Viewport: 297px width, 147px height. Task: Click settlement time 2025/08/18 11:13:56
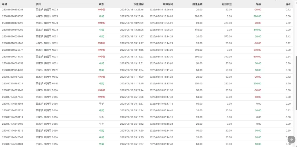click(161, 84)
